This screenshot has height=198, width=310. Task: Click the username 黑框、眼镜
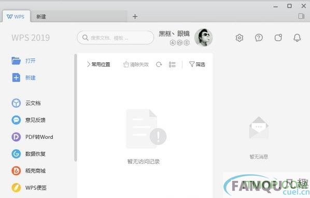[174, 34]
